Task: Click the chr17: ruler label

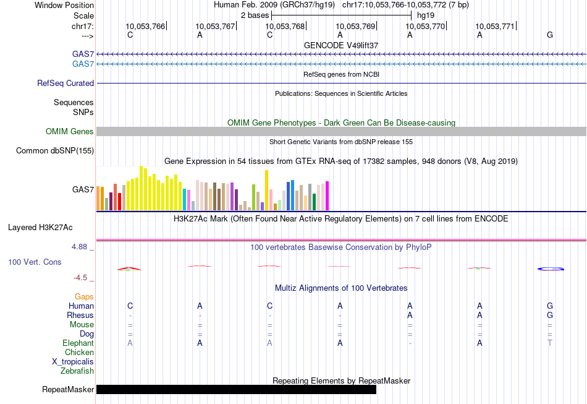Action: point(82,26)
